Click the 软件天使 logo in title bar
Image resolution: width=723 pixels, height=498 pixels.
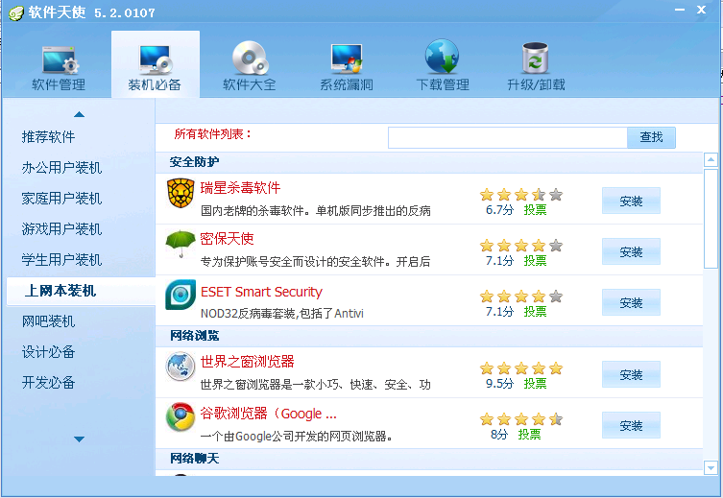tap(15, 12)
